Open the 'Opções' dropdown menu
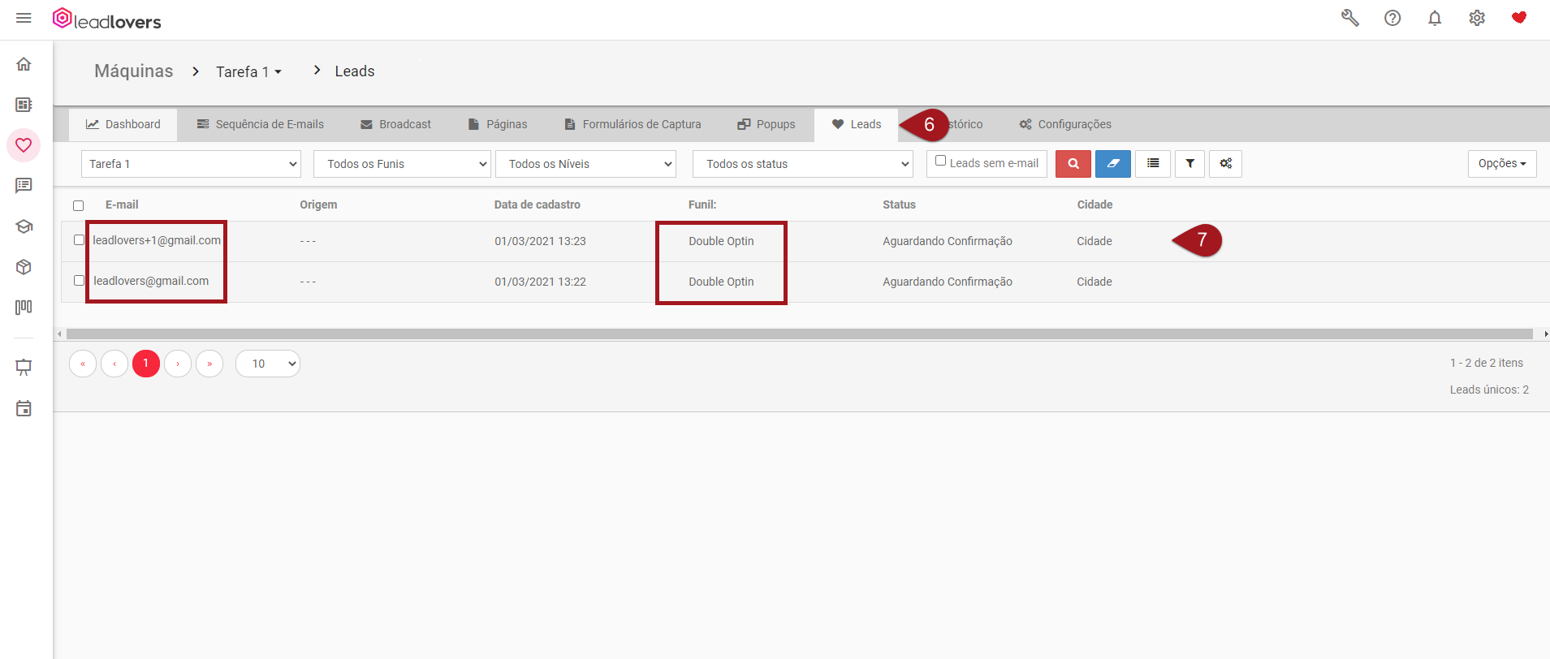The width and height of the screenshot is (1550, 659). pos(1501,164)
